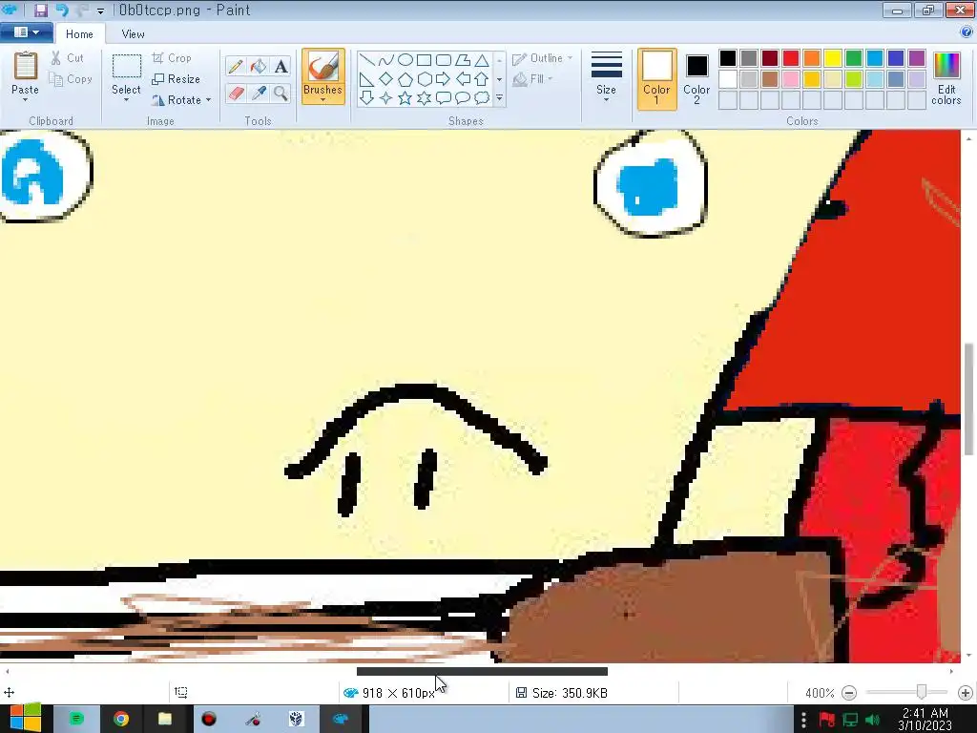Pick the Rounded rectangular callout shape
The image size is (977, 733).
(x=443, y=98)
